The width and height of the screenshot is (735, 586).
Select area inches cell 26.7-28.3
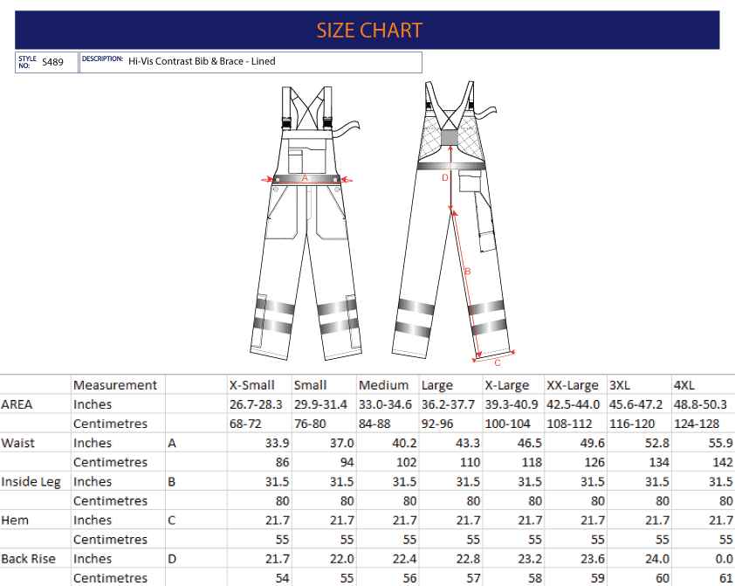pos(259,404)
